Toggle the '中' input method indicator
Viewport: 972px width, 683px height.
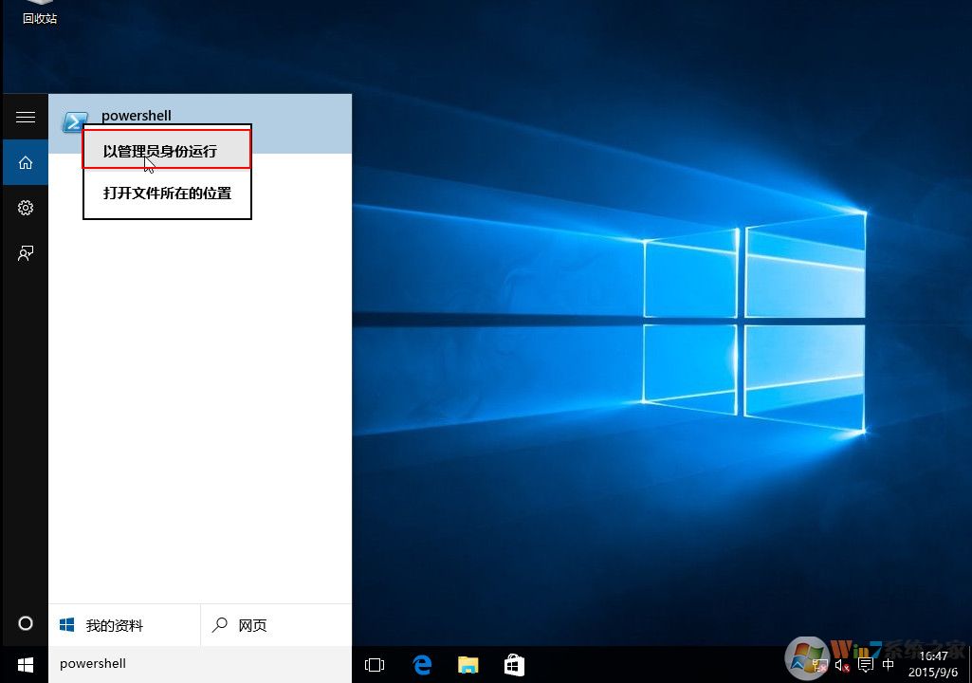(889, 665)
